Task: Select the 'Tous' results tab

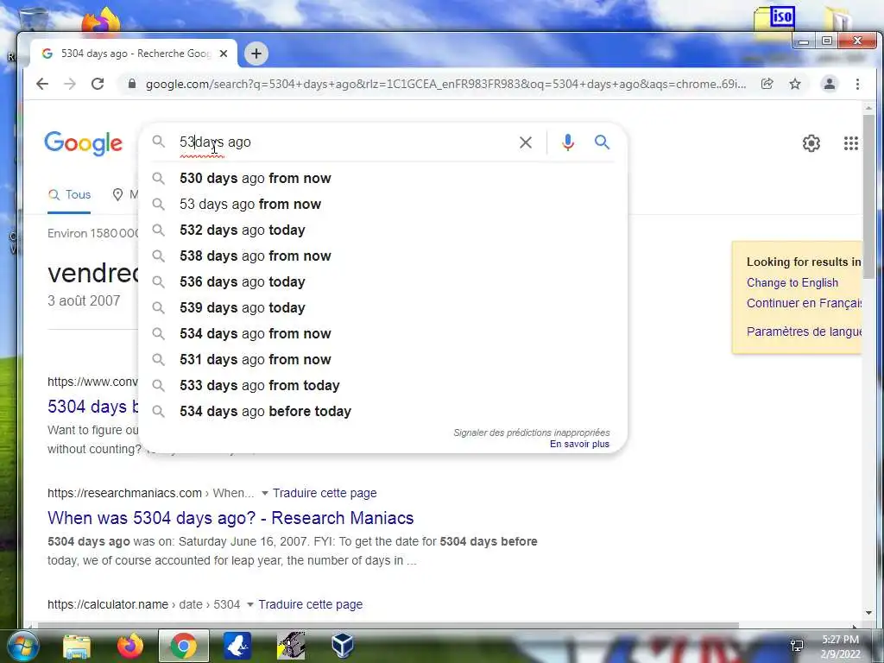Action: pos(69,194)
